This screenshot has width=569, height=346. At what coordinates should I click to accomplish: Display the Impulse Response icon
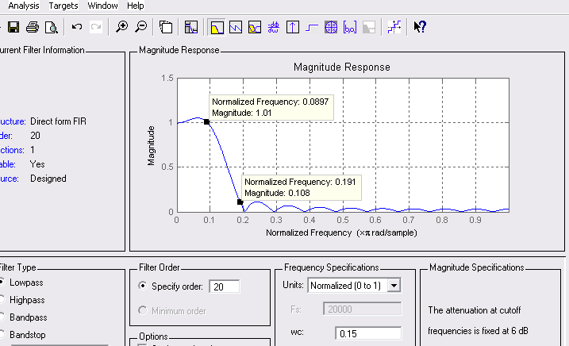tap(293, 27)
